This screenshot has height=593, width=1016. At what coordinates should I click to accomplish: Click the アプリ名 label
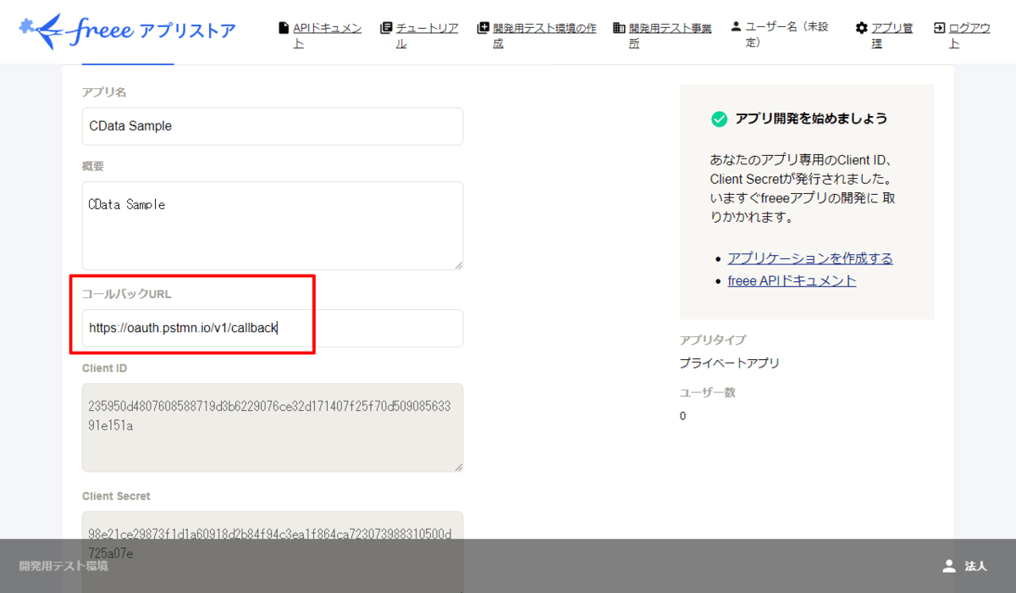click(x=104, y=91)
